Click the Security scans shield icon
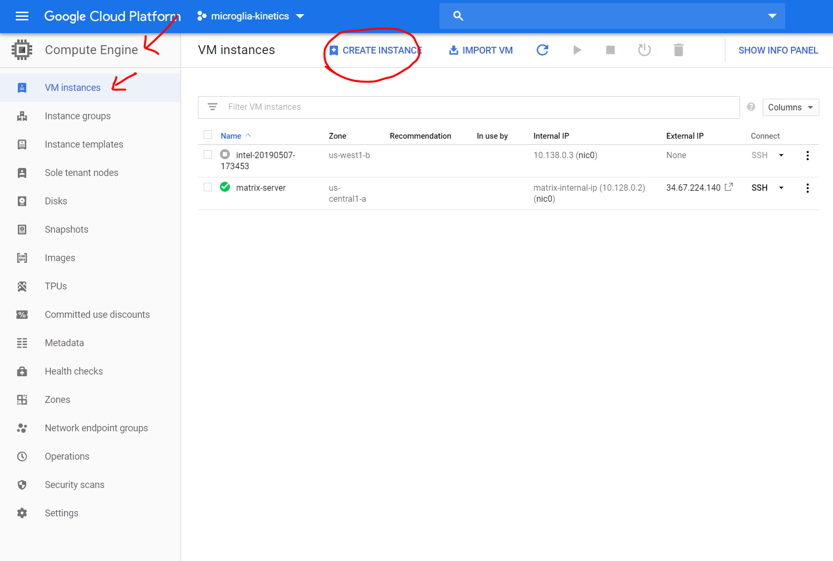This screenshot has height=561, width=833. click(22, 485)
